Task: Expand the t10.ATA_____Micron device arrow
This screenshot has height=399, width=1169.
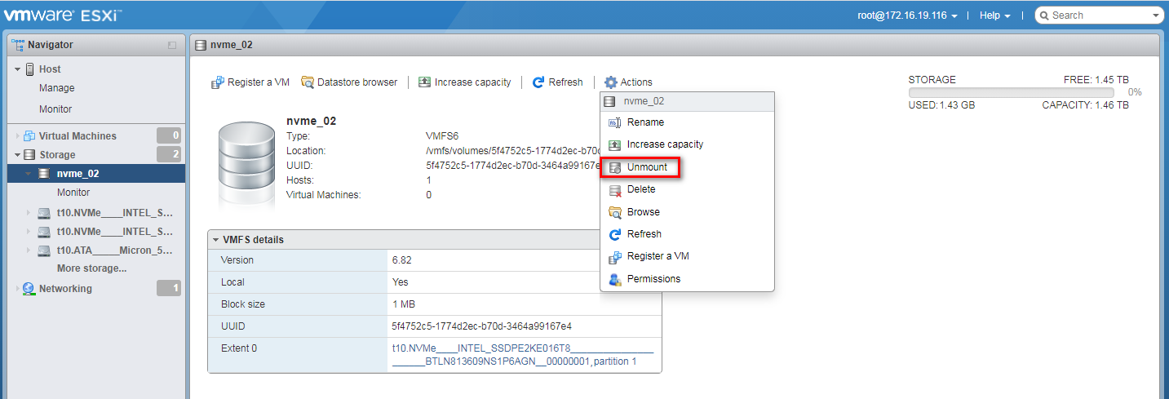Action: (28, 250)
